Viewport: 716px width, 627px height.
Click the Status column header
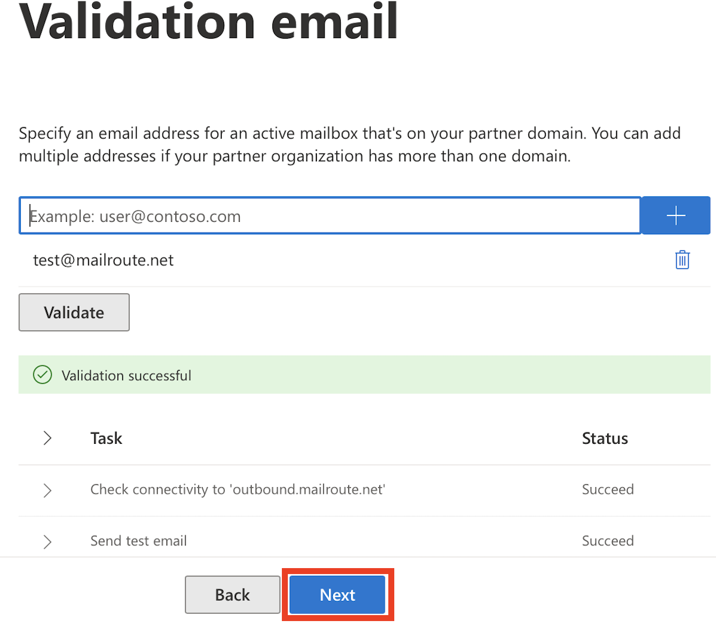coord(605,438)
